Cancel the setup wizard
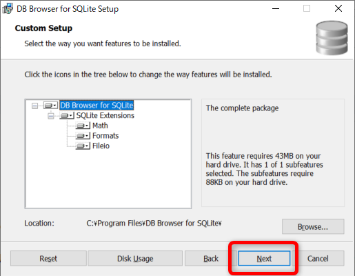The image size is (355, 276). pyautogui.click(x=318, y=258)
